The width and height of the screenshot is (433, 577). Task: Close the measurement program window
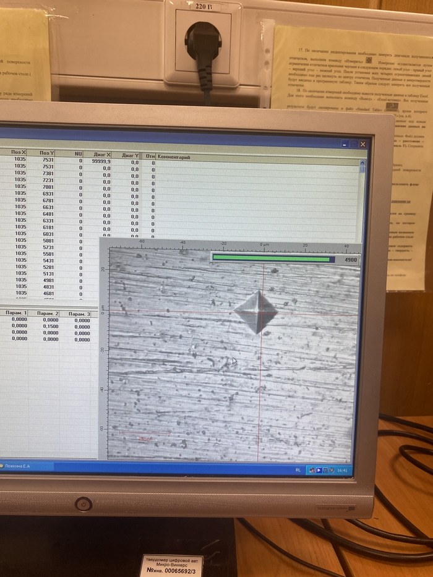[x=362, y=144]
